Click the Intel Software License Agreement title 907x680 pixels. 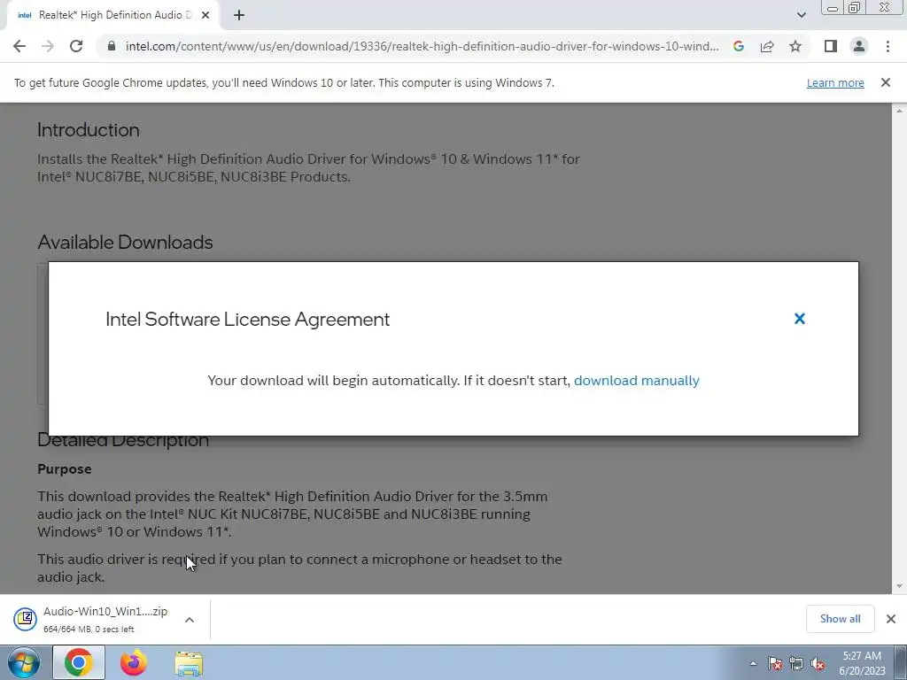(248, 319)
